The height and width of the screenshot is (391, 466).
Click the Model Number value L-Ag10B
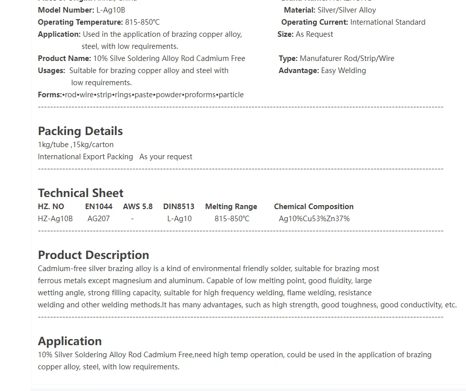pyautogui.click(x=110, y=10)
